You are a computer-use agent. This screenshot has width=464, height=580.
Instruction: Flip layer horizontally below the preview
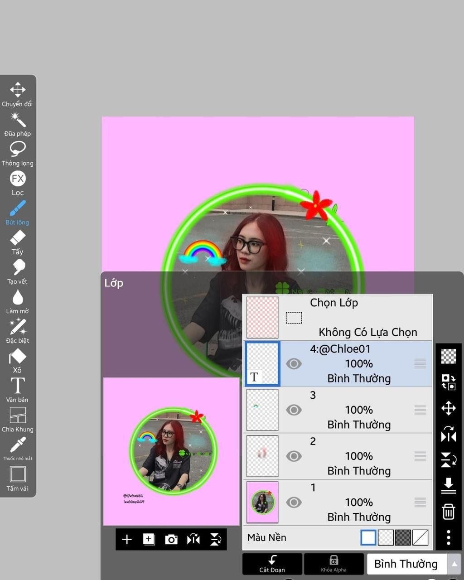coord(193,539)
